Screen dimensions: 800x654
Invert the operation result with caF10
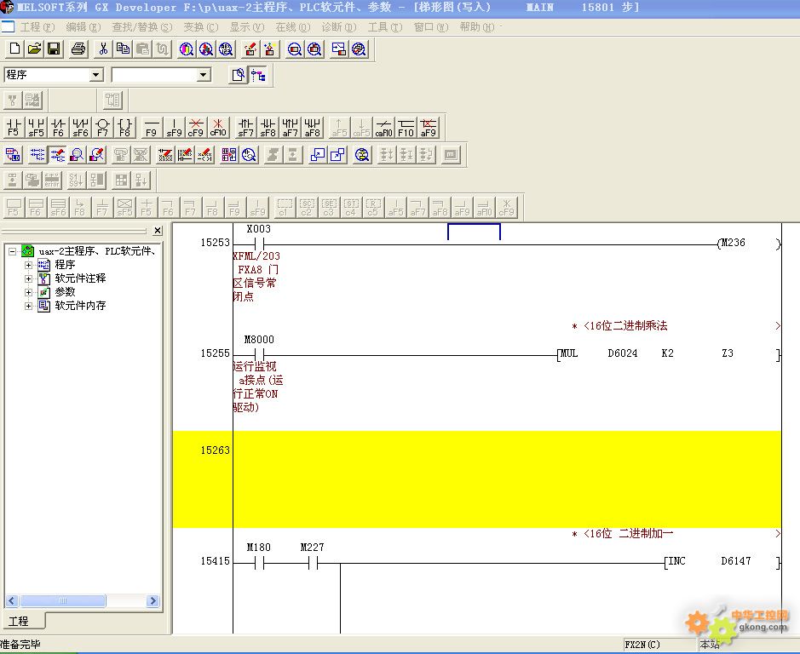point(383,128)
